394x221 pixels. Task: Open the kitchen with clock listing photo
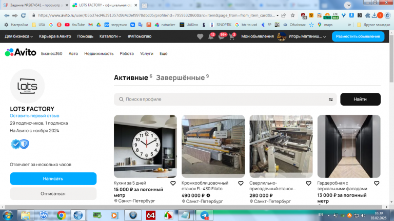145,147
